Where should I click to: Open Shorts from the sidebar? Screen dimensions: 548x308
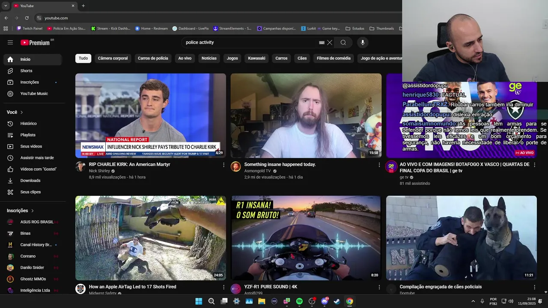click(33, 71)
